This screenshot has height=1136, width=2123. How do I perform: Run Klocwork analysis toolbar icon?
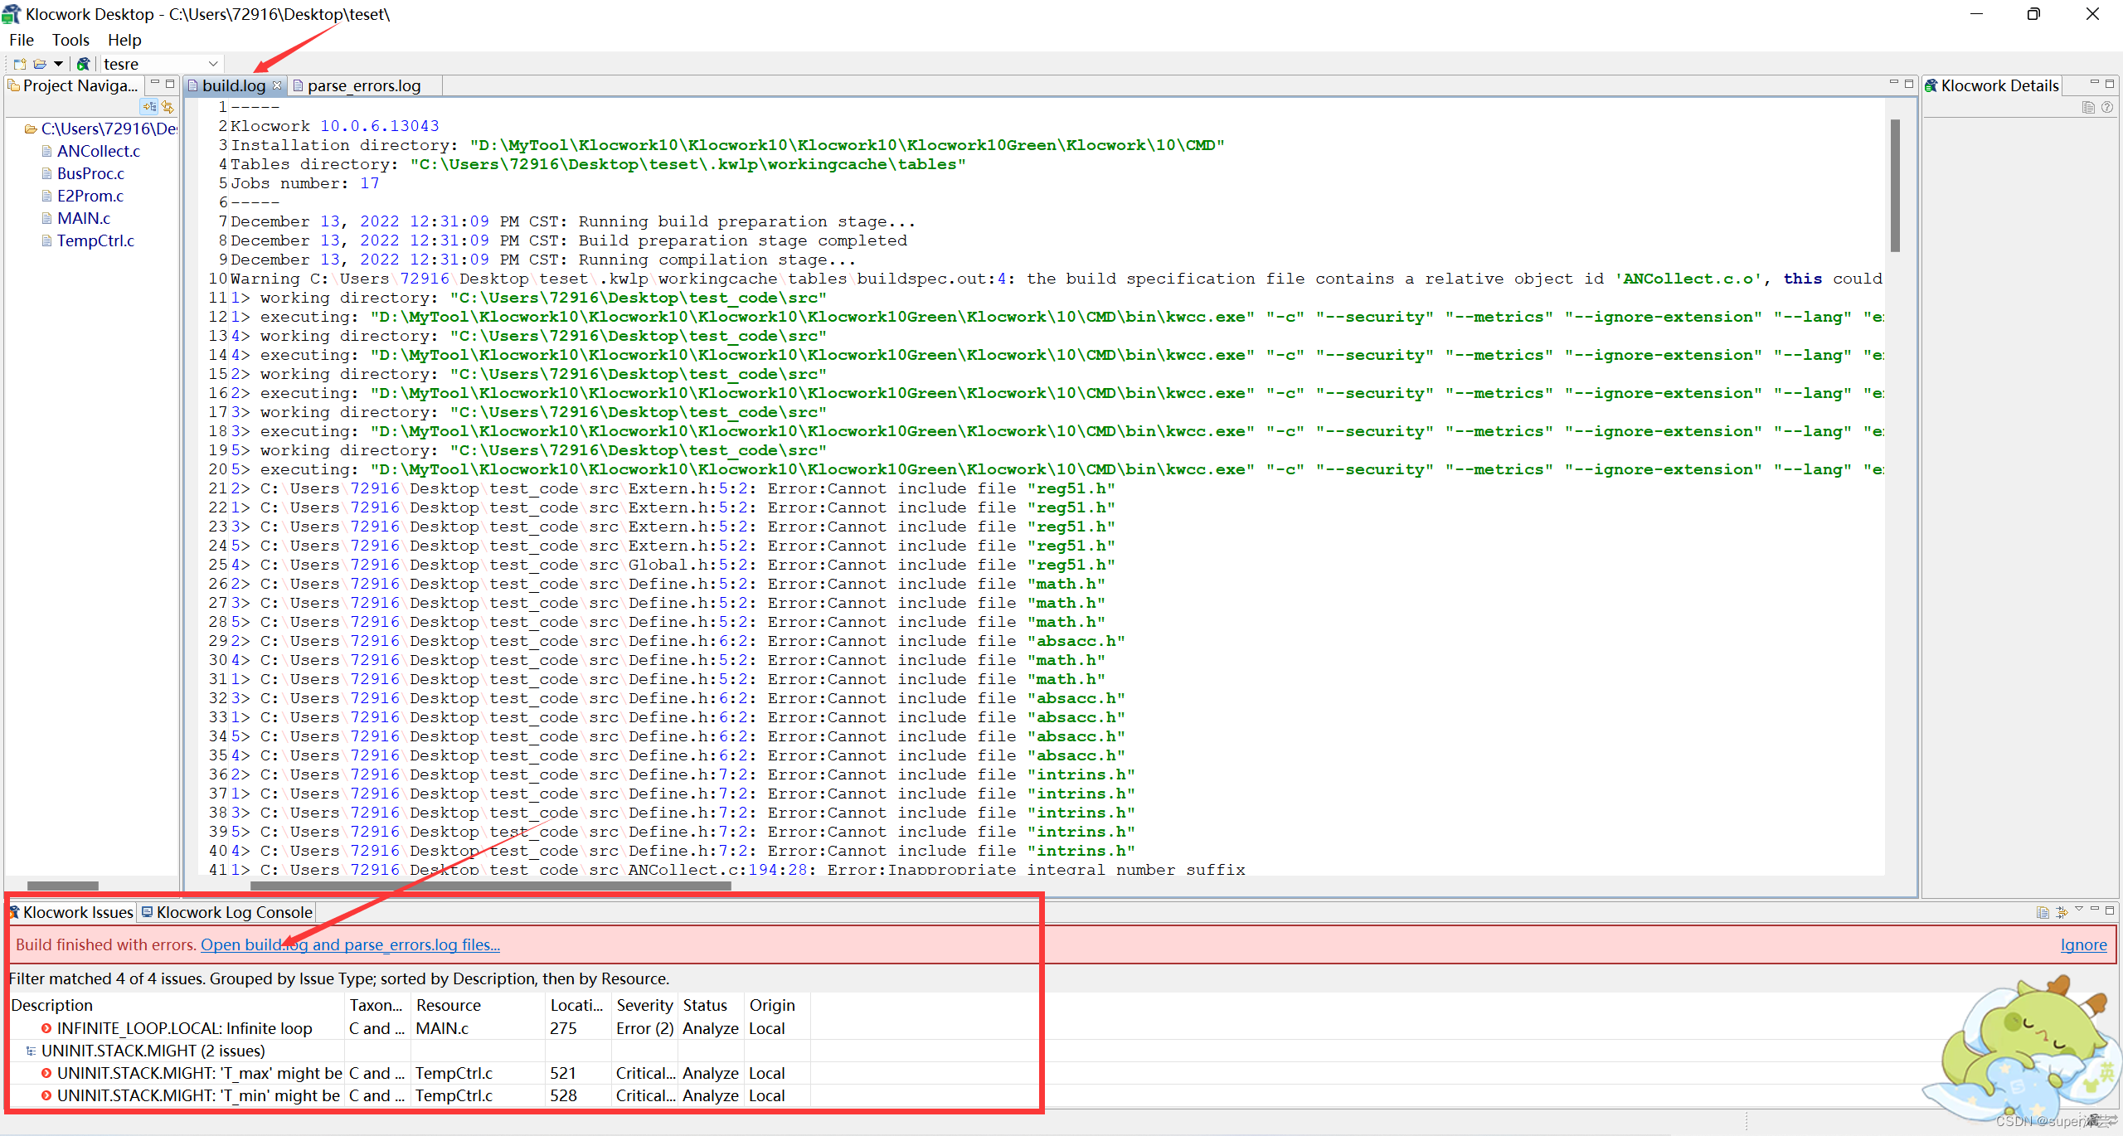(x=83, y=64)
